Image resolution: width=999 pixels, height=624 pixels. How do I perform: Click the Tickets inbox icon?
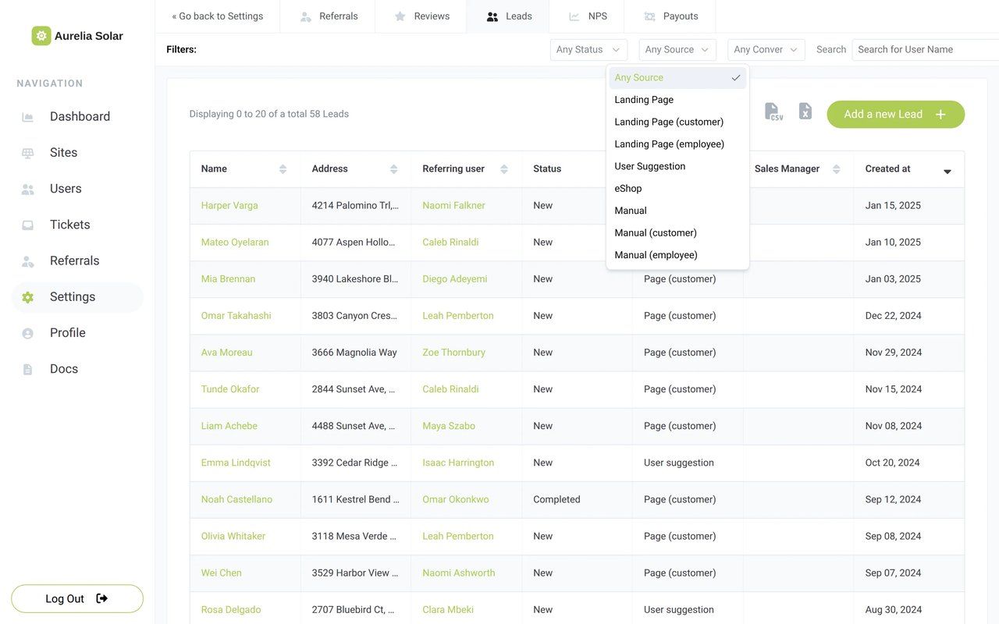[28, 225]
